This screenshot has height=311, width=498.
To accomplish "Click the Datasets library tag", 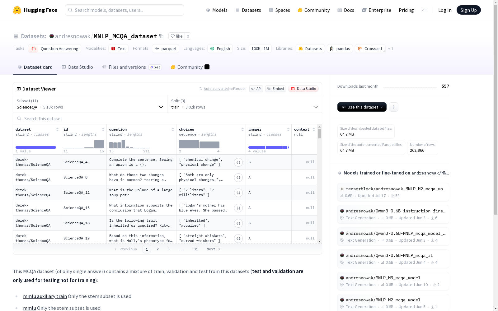I will [x=310, y=49].
